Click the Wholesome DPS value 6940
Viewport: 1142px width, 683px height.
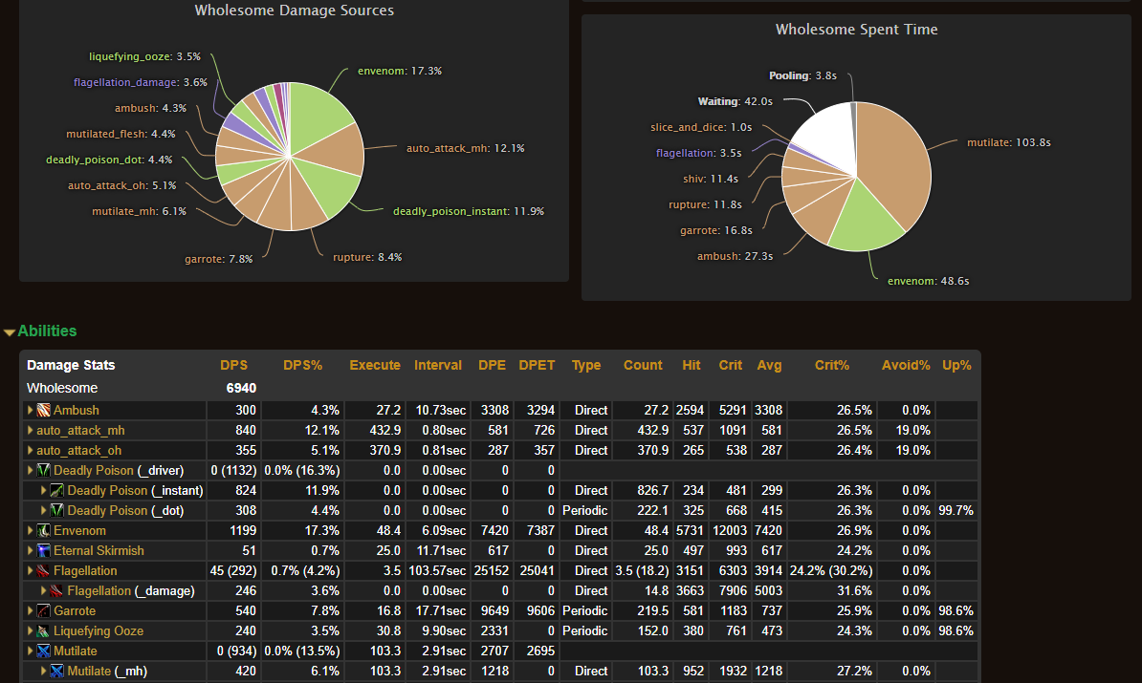point(241,389)
